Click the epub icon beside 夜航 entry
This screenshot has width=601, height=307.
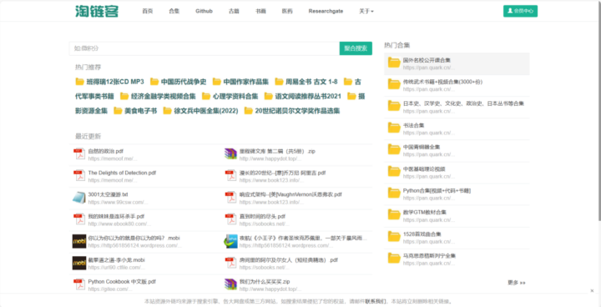230,241
